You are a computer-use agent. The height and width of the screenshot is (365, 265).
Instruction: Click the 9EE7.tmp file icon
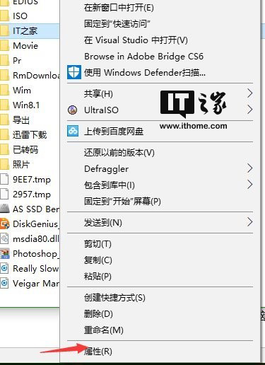point(4,180)
